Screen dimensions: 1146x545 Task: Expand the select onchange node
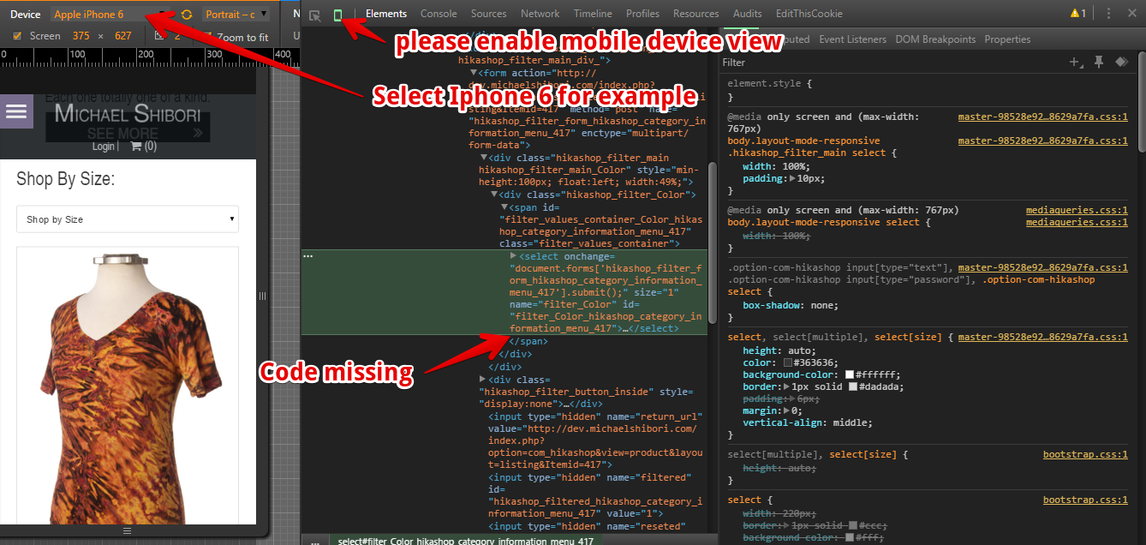(513, 256)
